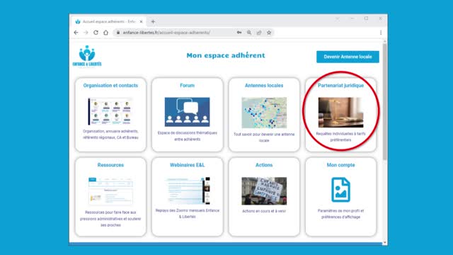The height and width of the screenshot is (255, 453).
Task: Share this page via the share icon
Action: (x=259, y=33)
